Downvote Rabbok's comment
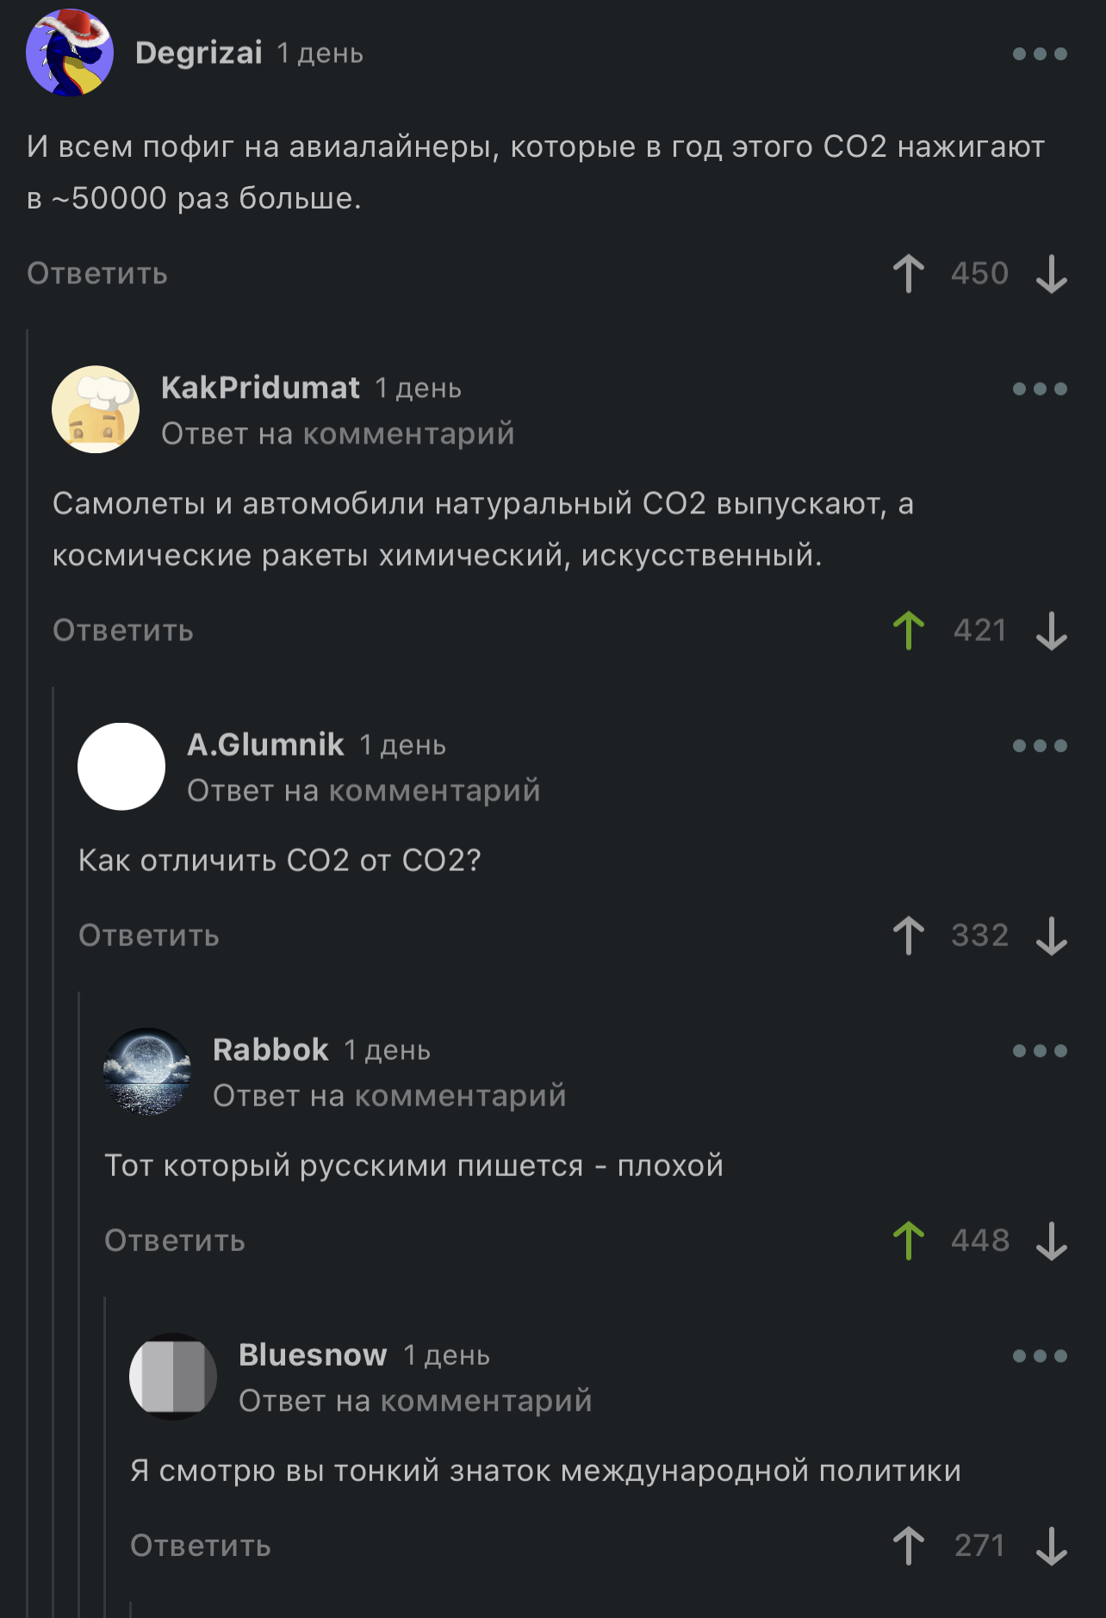 1051,1241
